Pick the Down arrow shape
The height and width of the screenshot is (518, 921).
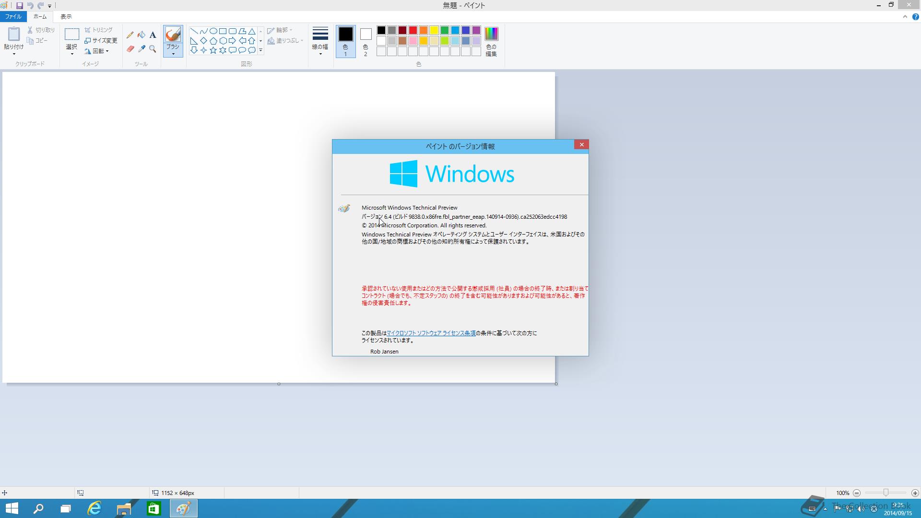click(194, 50)
